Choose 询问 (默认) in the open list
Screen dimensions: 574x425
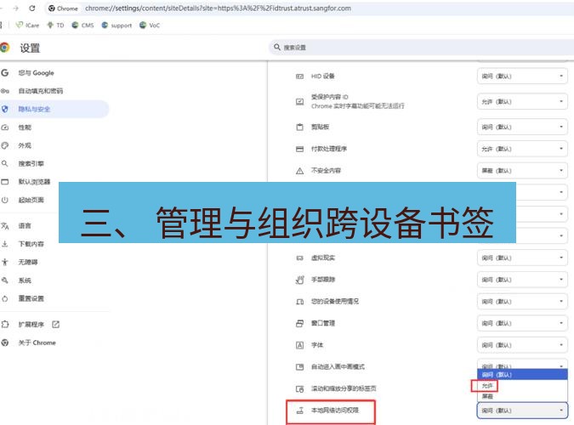pyautogui.click(x=522, y=375)
